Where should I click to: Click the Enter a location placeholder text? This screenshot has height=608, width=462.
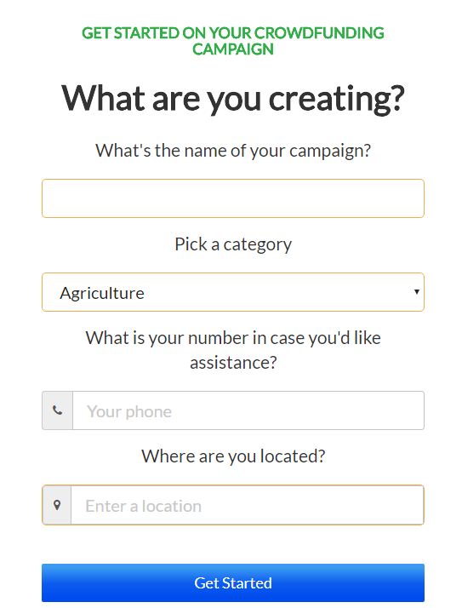coord(144,506)
